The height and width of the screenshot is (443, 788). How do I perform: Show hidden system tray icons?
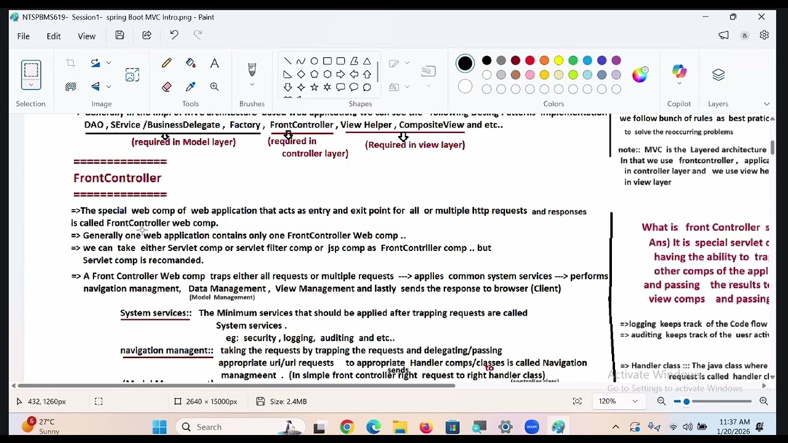(616, 427)
